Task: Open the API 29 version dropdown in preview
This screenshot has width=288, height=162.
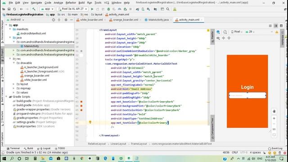Action: coord(250,32)
